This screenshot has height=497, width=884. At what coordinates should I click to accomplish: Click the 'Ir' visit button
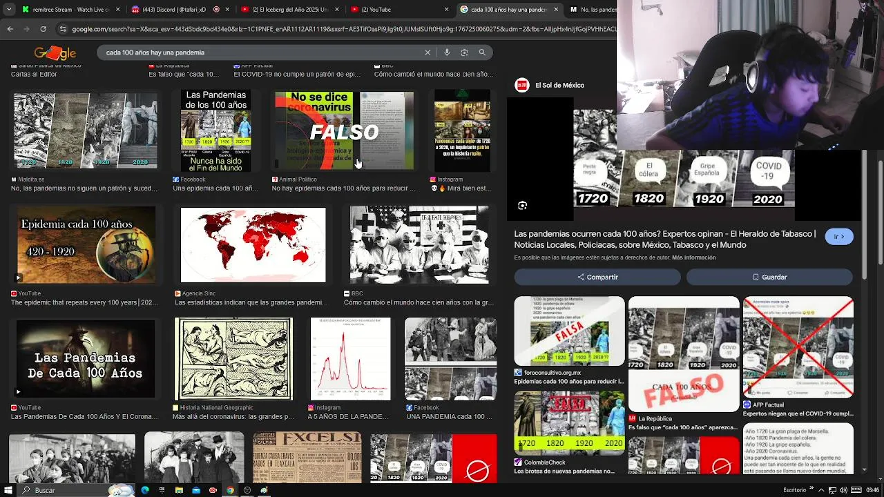coord(839,237)
